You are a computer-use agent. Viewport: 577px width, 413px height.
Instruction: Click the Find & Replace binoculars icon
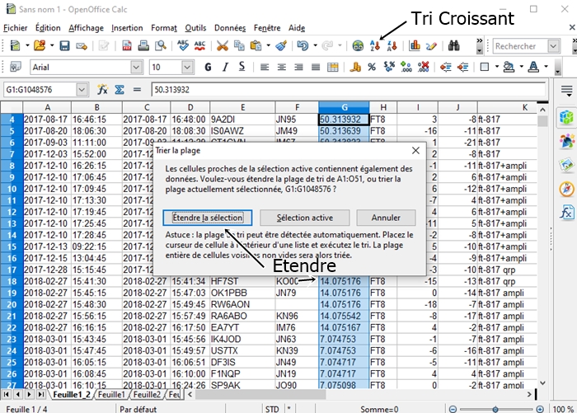tap(453, 45)
